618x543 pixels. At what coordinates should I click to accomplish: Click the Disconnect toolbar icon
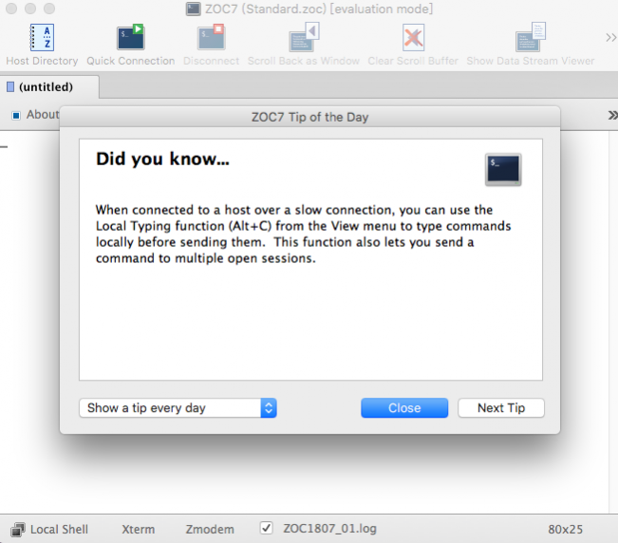(x=212, y=38)
